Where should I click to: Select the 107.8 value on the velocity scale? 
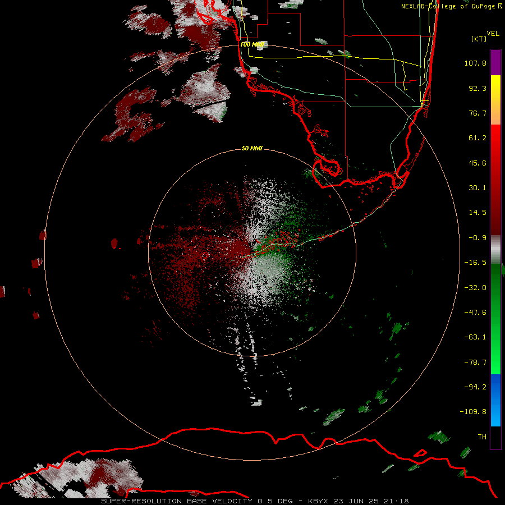tap(475, 63)
